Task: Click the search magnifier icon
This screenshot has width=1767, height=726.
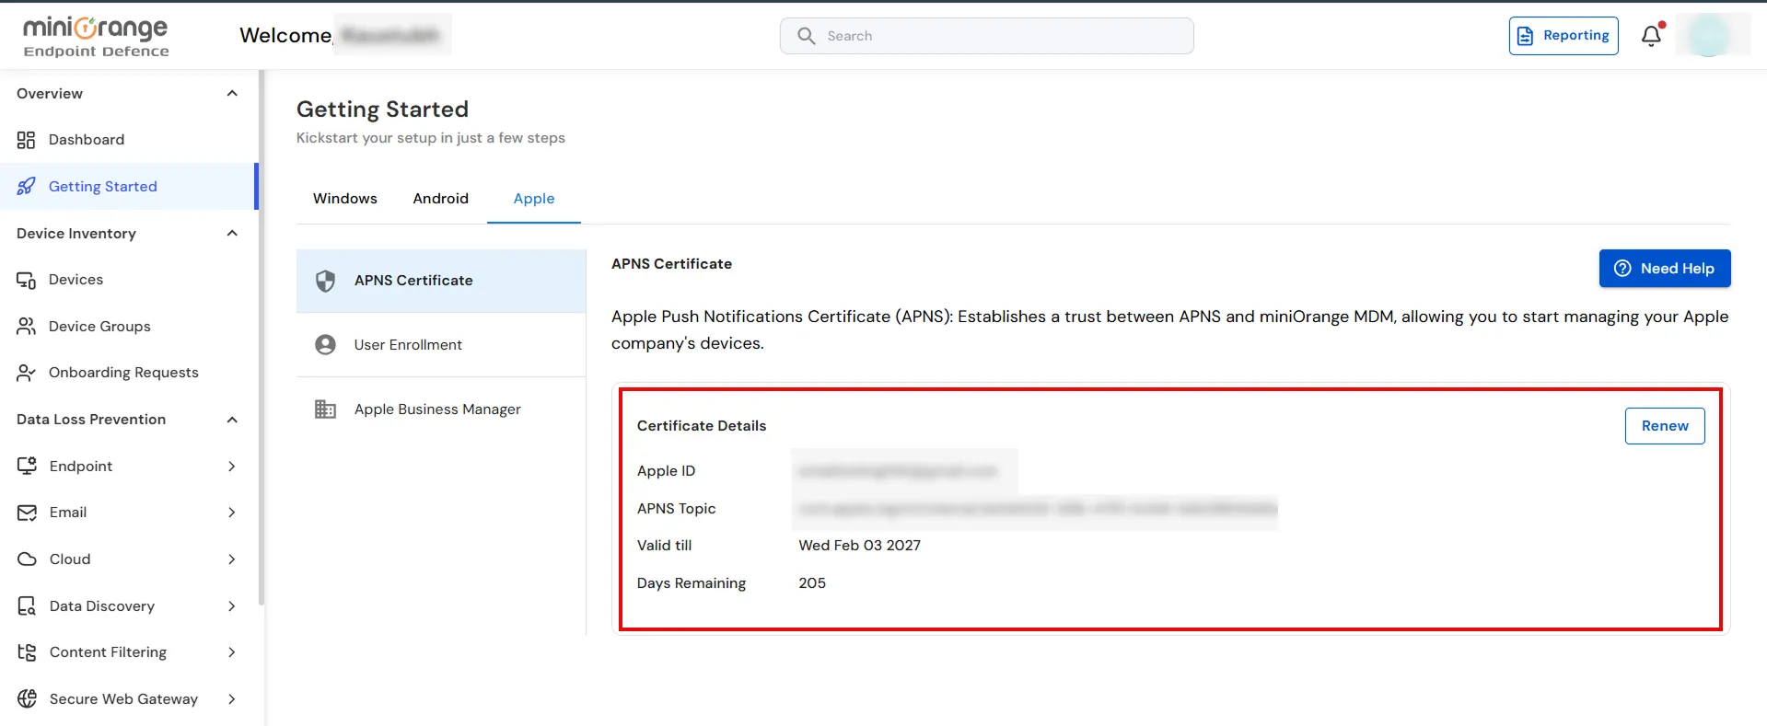Action: point(807,36)
